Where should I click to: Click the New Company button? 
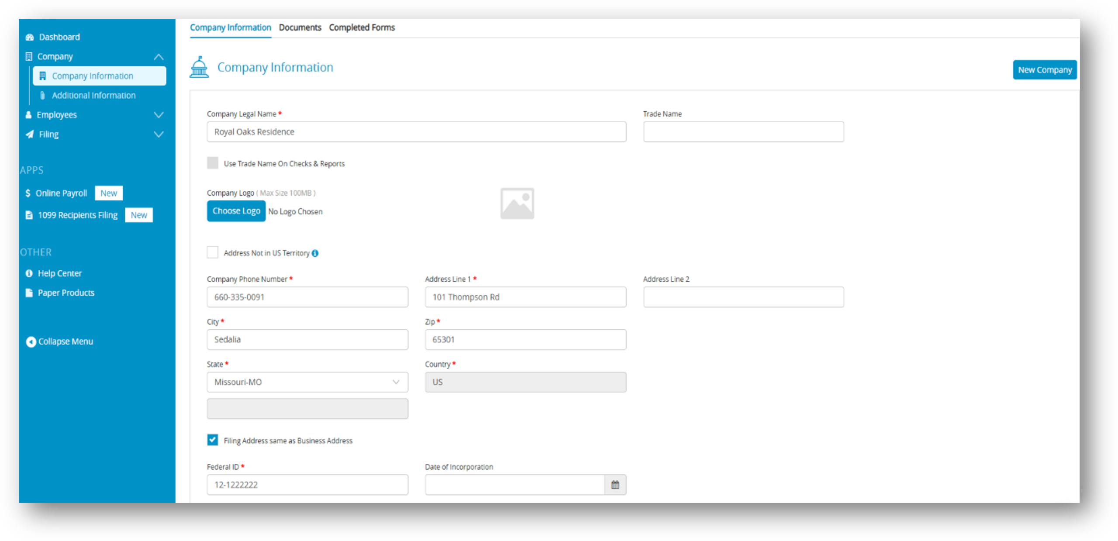coord(1045,70)
